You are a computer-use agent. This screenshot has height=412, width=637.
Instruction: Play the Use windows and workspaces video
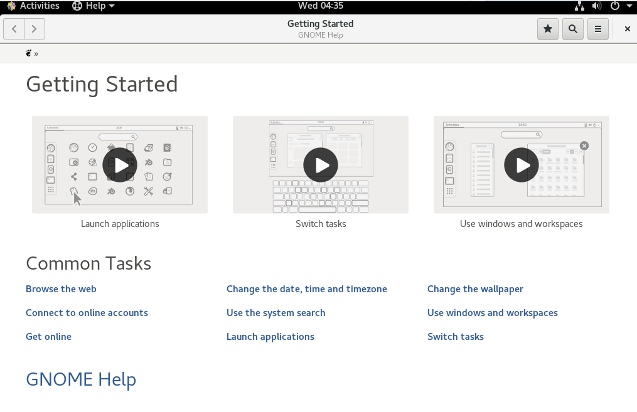(x=522, y=165)
